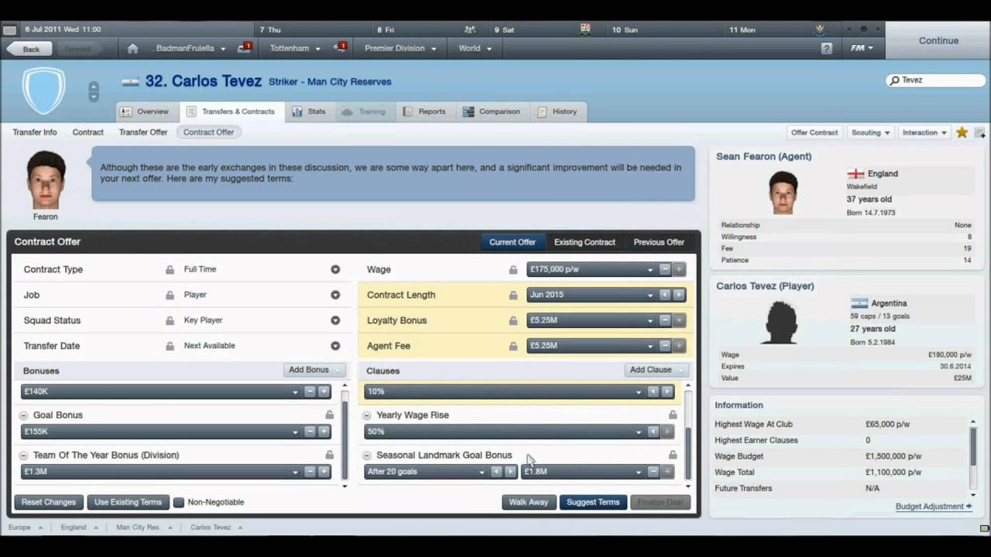
Task: Remove the Team Of The Year Bonus entry
Action: (23, 456)
